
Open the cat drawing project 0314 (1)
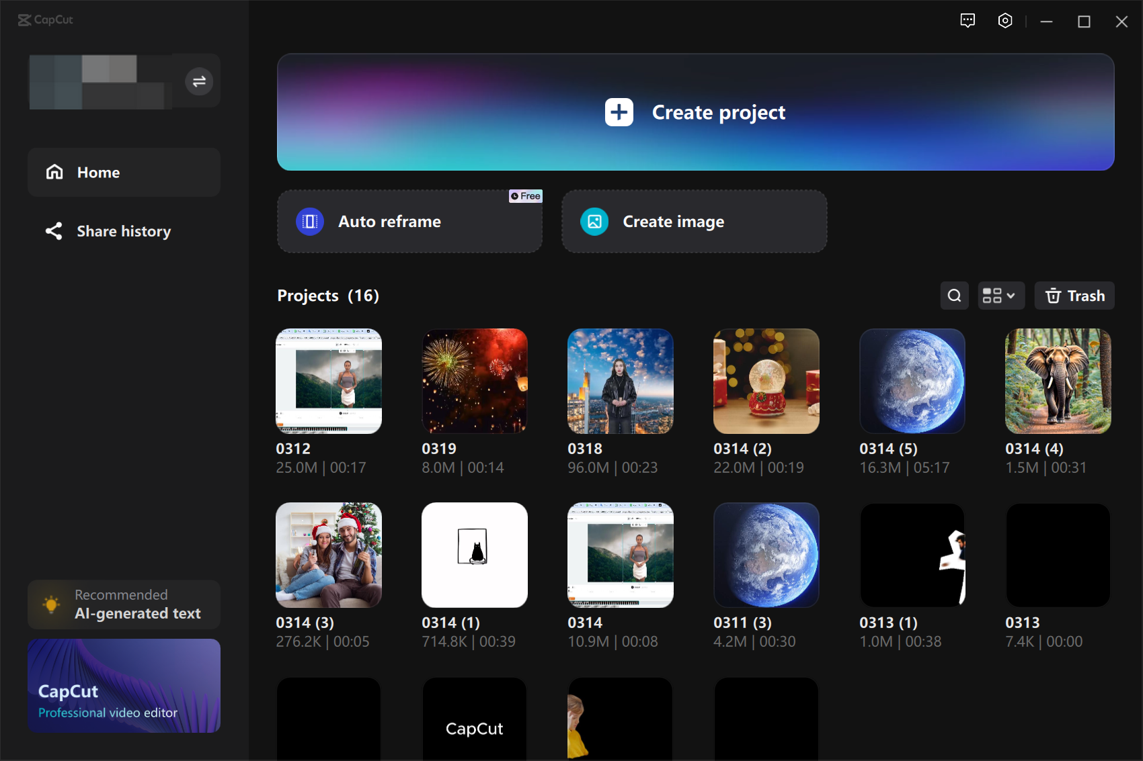[x=475, y=555]
